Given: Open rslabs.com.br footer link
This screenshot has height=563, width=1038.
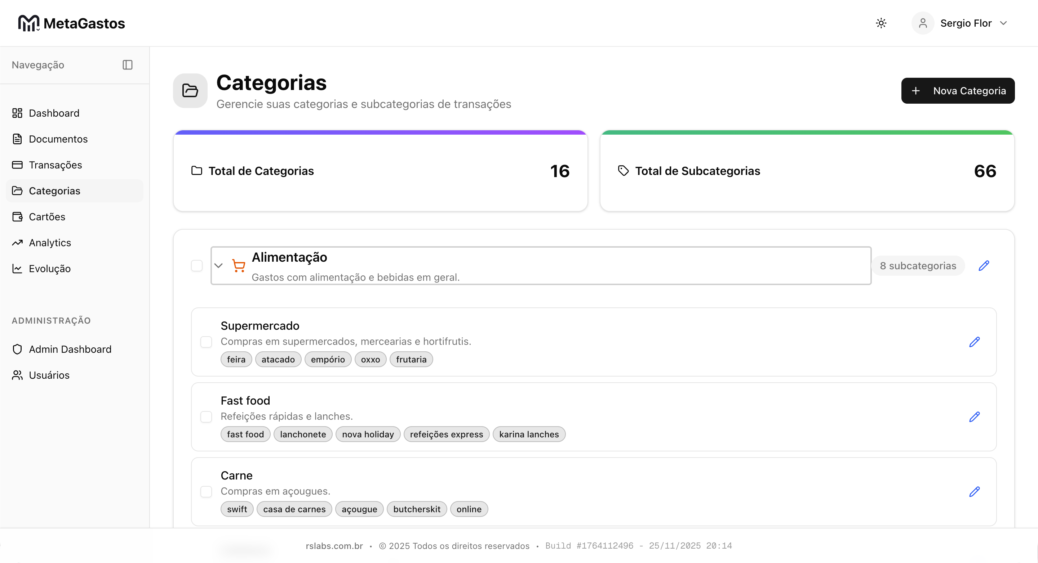Looking at the screenshot, I should [x=334, y=546].
